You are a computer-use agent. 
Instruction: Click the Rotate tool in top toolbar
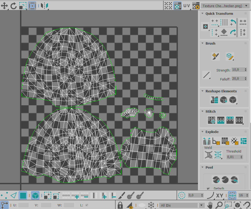coord(13,6)
